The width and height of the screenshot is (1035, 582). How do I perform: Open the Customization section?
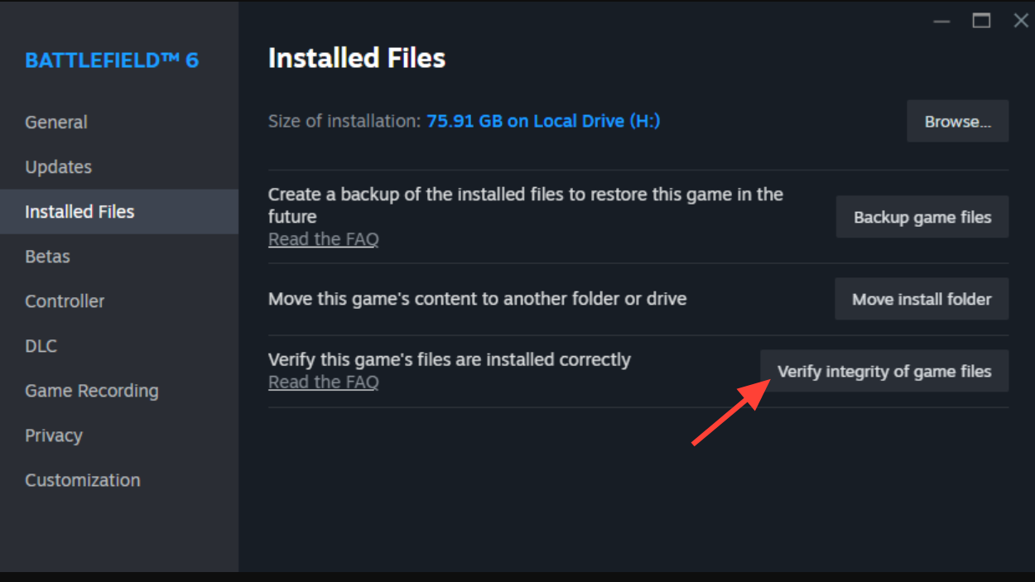[x=83, y=480]
